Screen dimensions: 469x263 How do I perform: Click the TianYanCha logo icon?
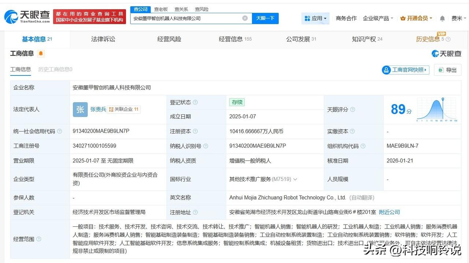point(11,17)
